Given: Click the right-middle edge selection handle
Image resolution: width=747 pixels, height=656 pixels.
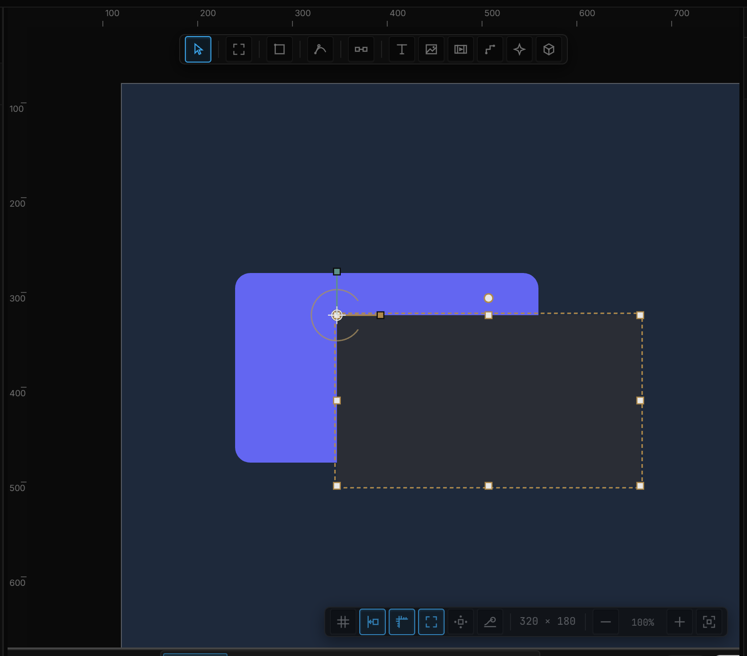Looking at the screenshot, I should [x=640, y=401].
